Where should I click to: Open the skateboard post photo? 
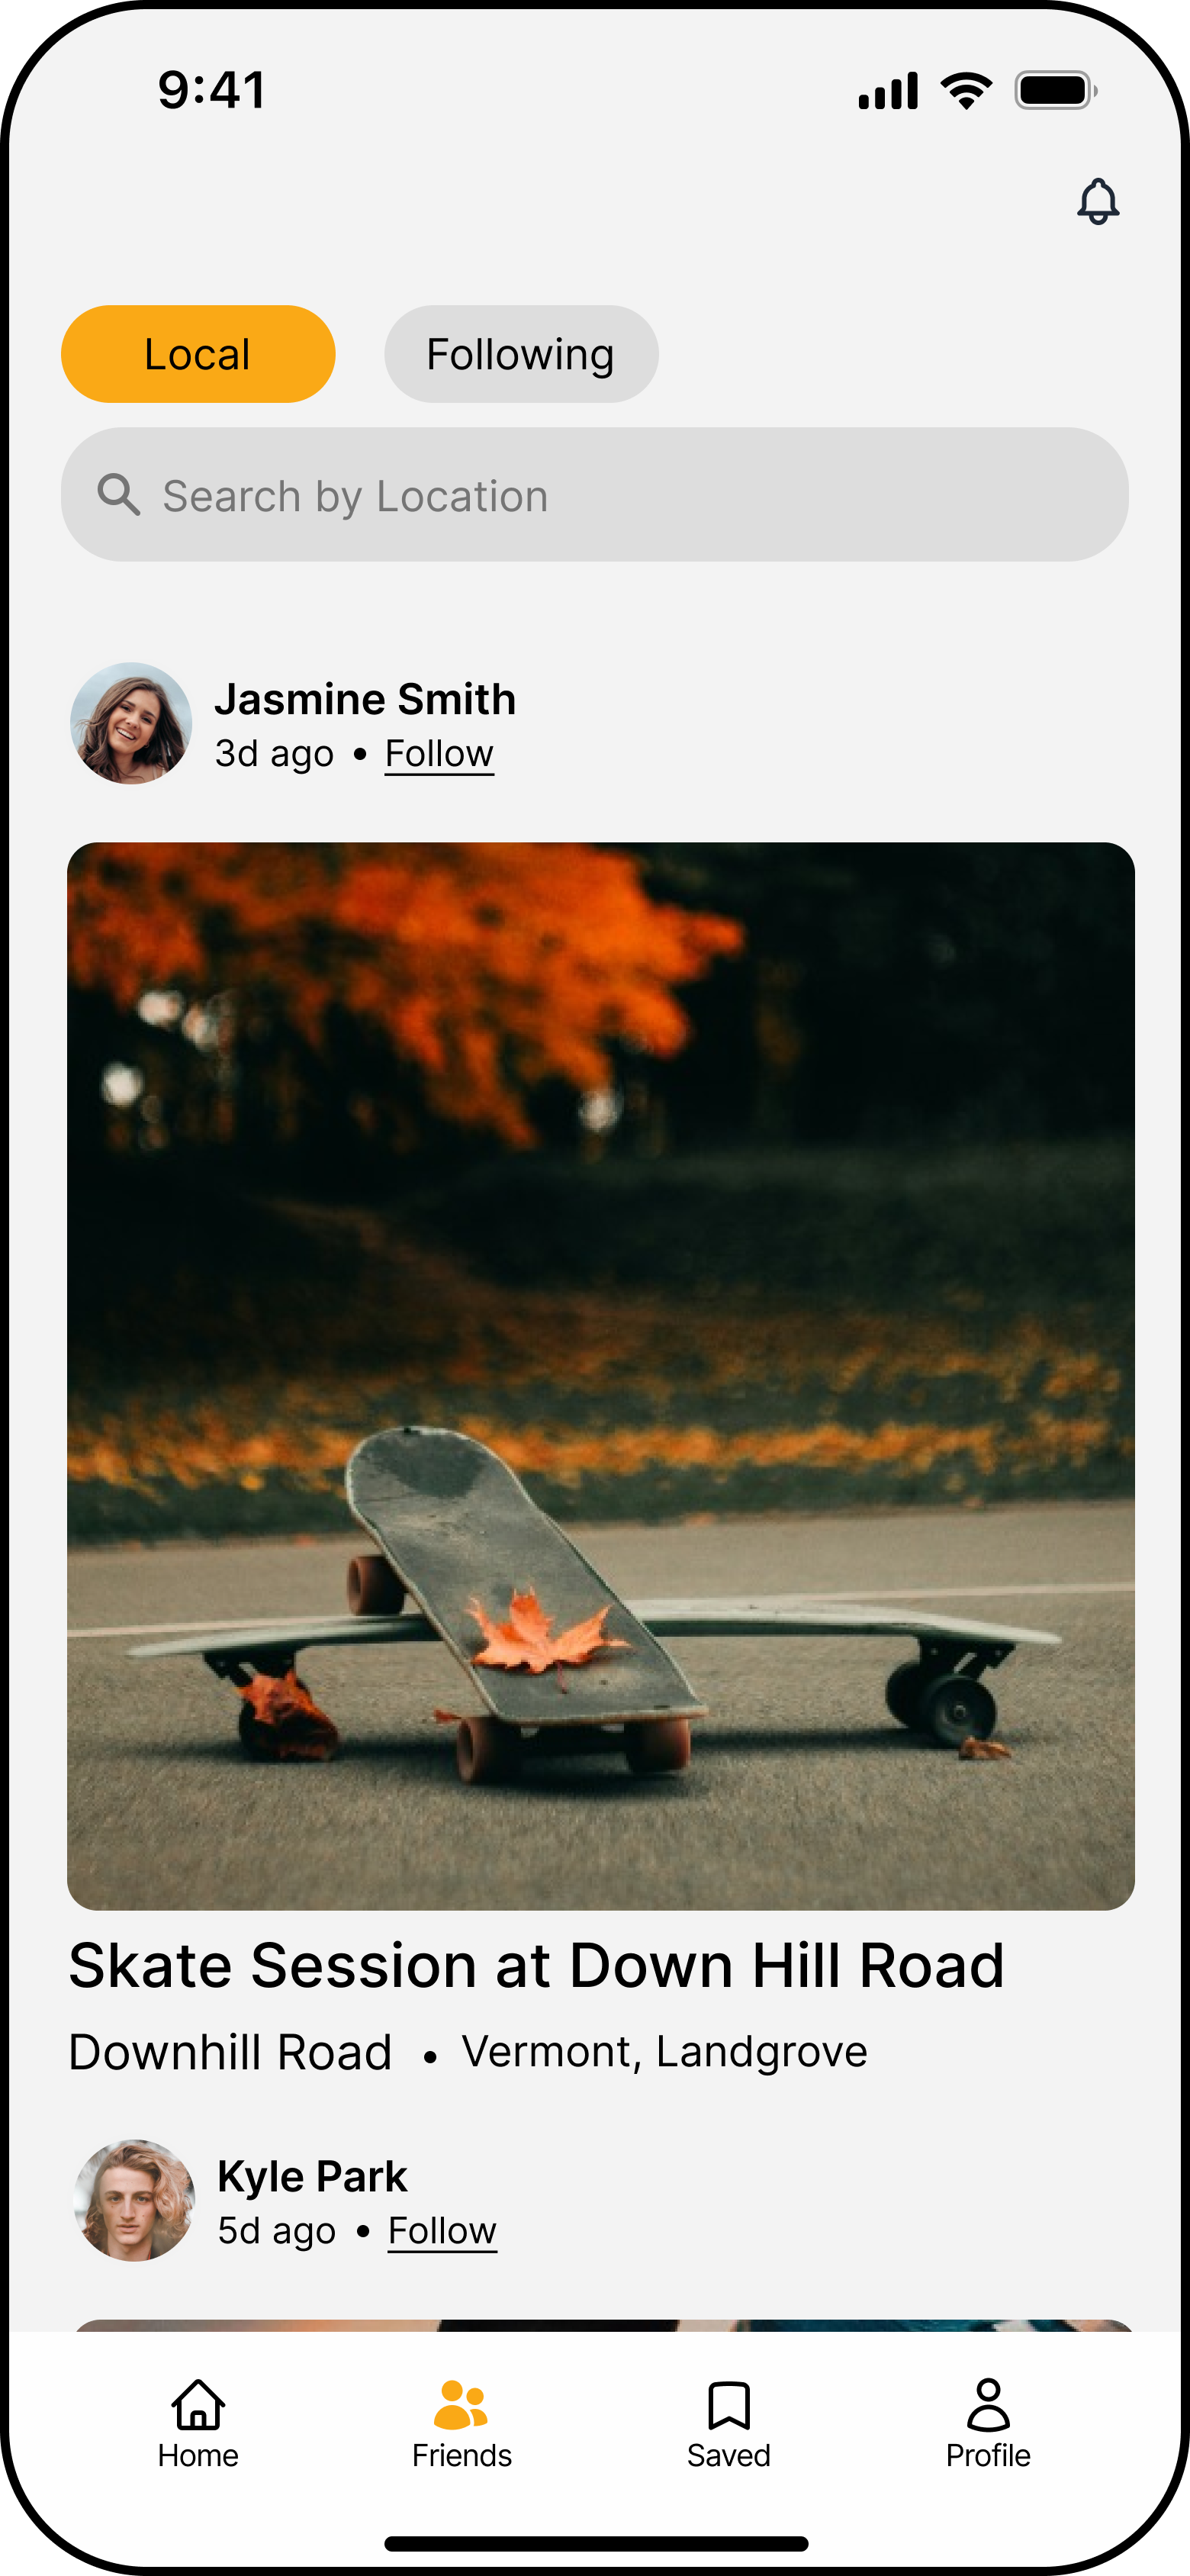pyautogui.click(x=601, y=1376)
